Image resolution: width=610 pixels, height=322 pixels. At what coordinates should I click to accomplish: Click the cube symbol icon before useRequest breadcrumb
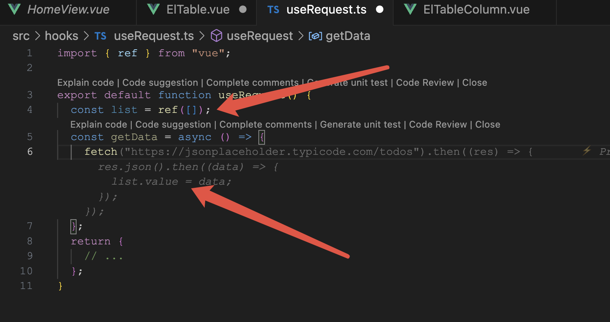[x=216, y=36]
